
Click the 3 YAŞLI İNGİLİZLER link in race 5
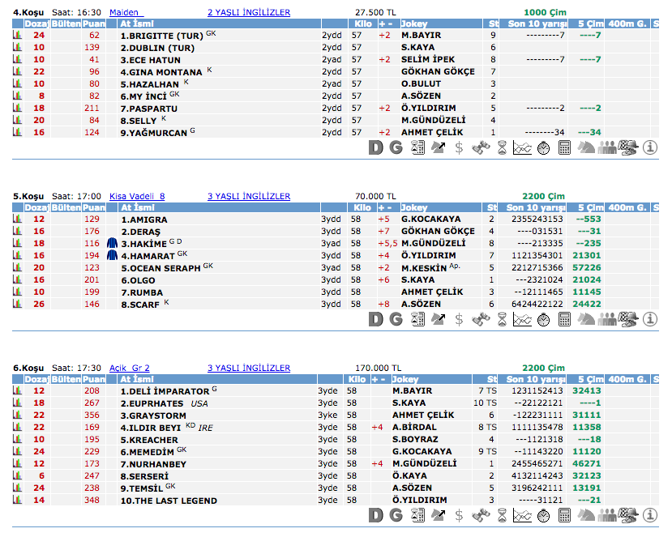(249, 196)
